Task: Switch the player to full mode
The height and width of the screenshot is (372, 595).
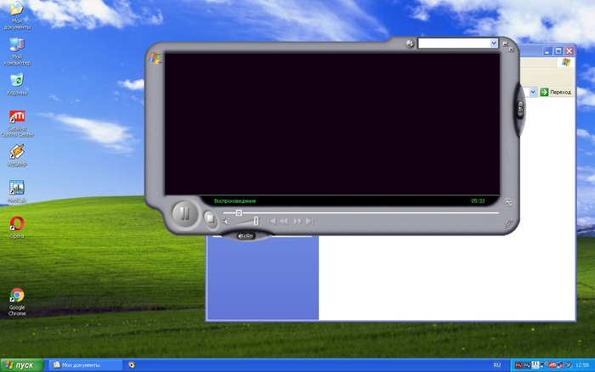Action: coord(508,202)
